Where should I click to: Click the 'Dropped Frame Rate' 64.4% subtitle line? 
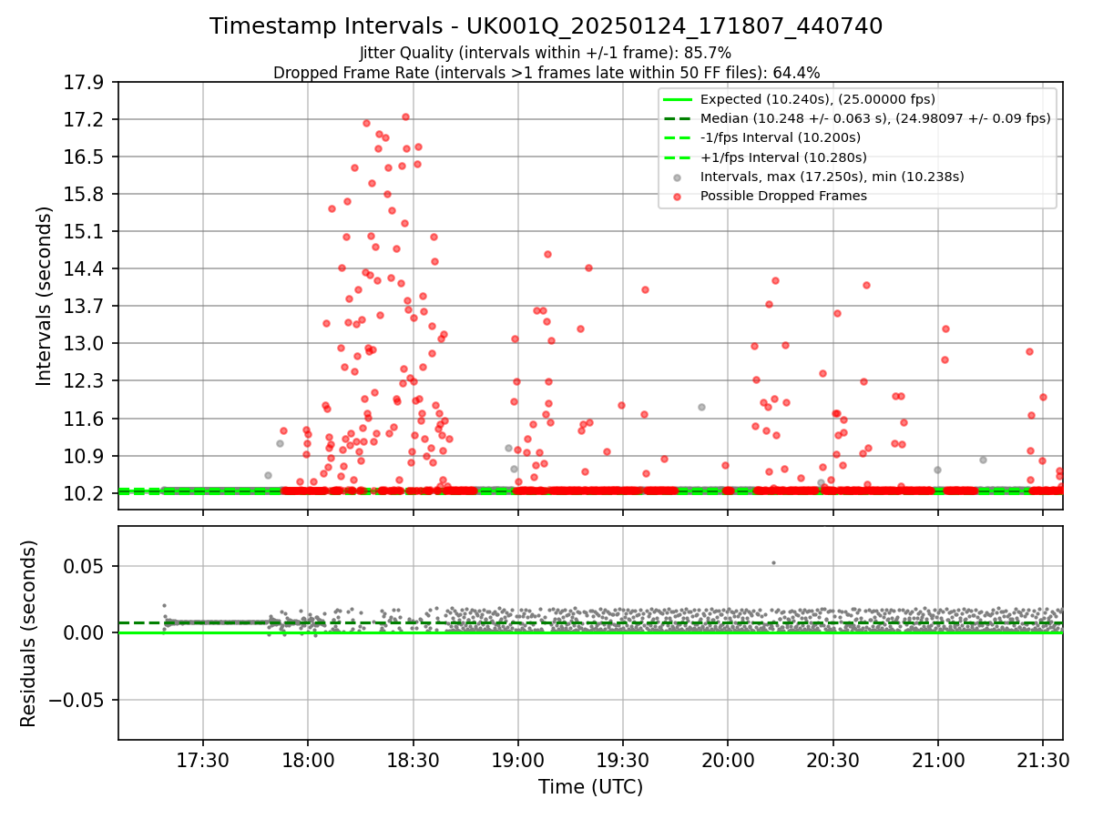[x=546, y=73]
